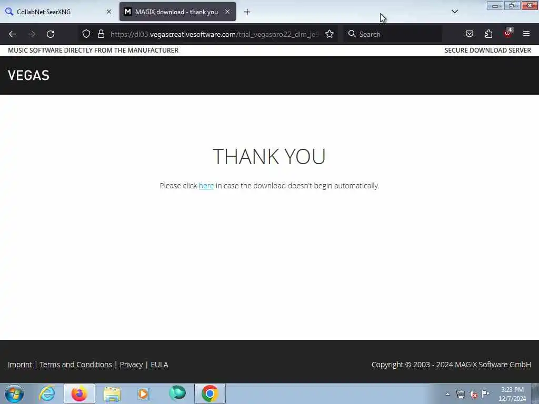Show hidden system tray icons
This screenshot has width=539, height=404.
click(447, 395)
